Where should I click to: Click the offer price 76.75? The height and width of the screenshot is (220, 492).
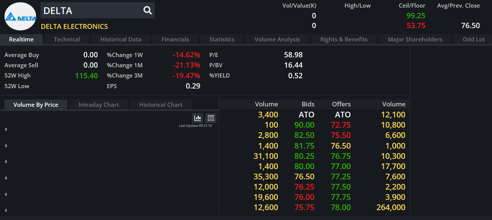(341, 156)
